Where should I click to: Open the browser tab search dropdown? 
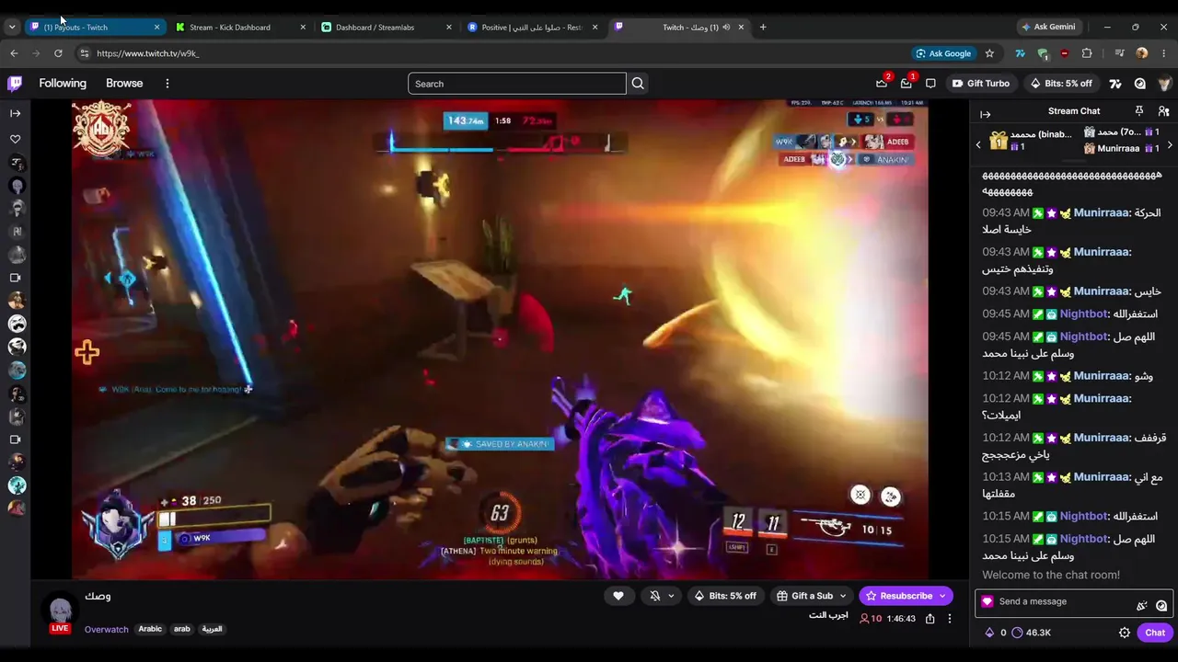(12, 27)
